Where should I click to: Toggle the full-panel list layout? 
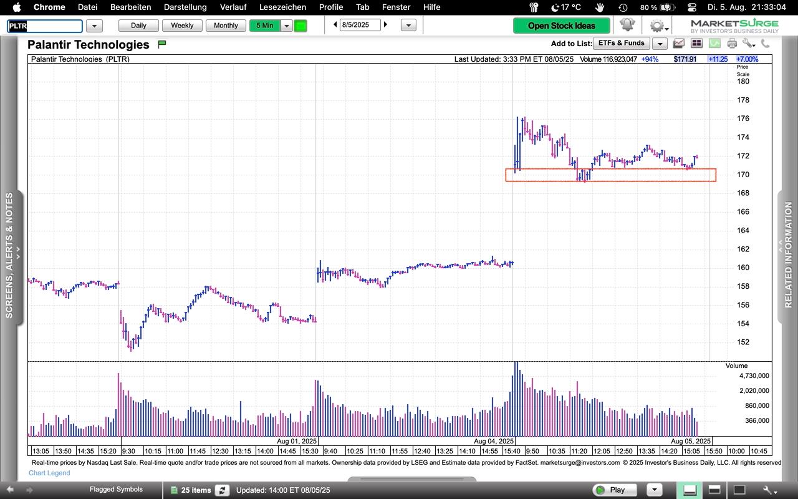coord(739,490)
